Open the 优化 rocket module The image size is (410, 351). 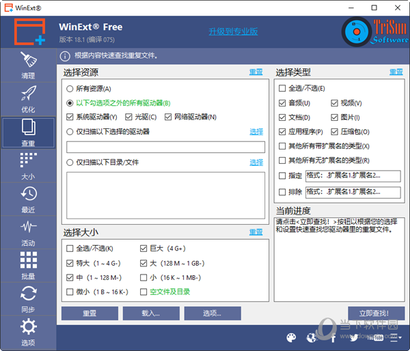[28, 99]
